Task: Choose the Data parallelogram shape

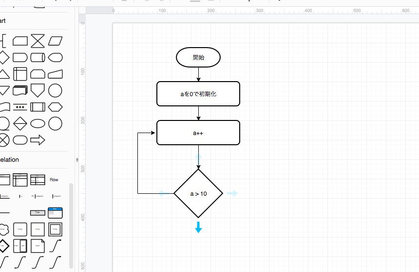Action: point(56,41)
